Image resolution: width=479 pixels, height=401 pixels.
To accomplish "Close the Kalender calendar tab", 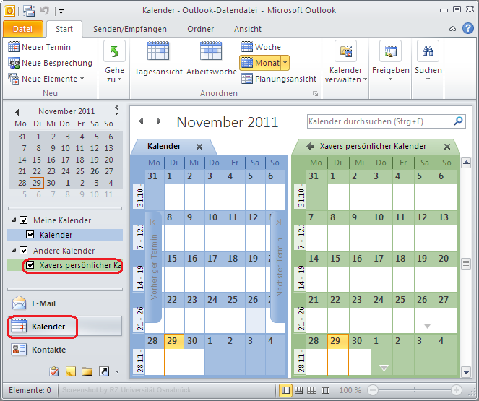I will click(x=199, y=147).
